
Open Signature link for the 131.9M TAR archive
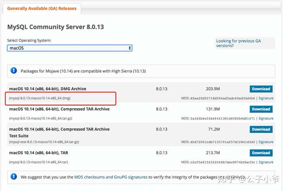[x=266, y=118]
